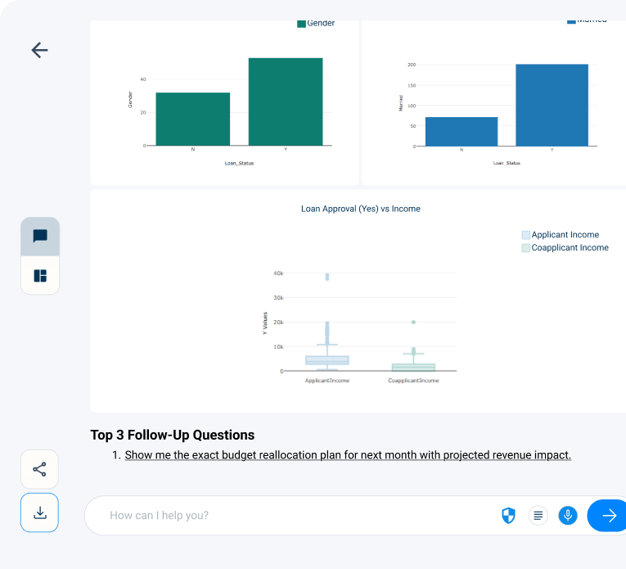This screenshot has height=569, width=626.
Task: Click the download icon button
Action: tap(39, 513)
